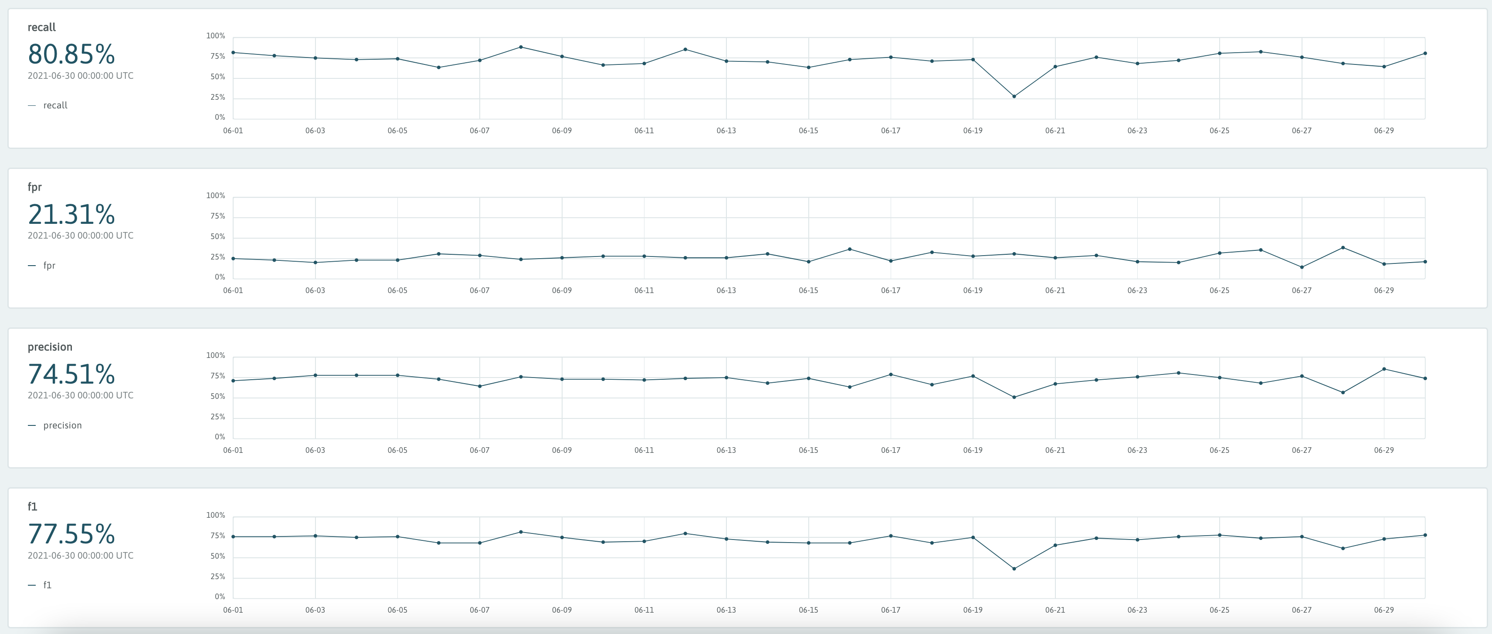This screenshot has height=634, width=1492.
Task: Click the lowest f1 data point near 06-20
Action: click(1014, 569)
